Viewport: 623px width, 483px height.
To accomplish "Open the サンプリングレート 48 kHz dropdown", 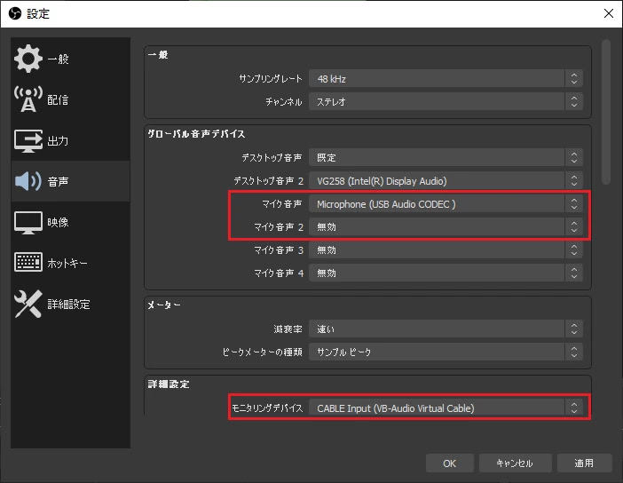I will pos(446,79).
